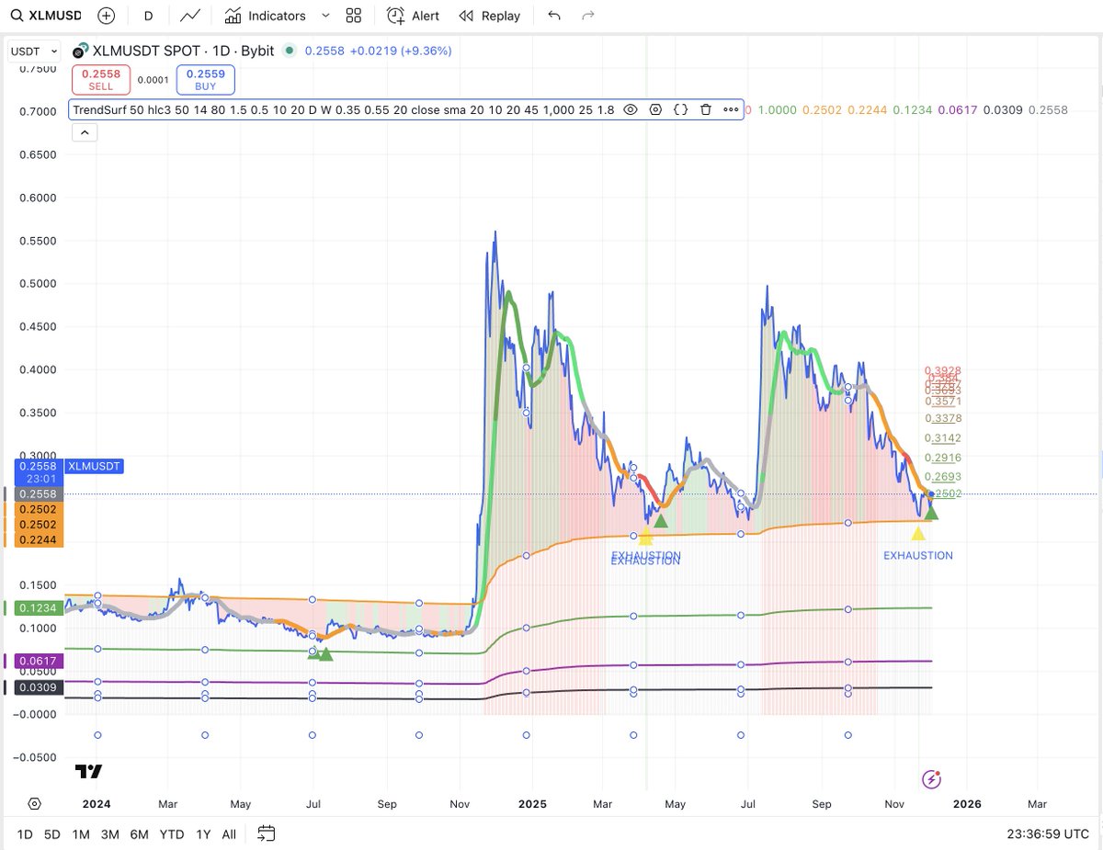Viewport: 1103px width, 850px height.
Task: Open TrendSurf settings via the gear icon
Action: tap(655, 109)
